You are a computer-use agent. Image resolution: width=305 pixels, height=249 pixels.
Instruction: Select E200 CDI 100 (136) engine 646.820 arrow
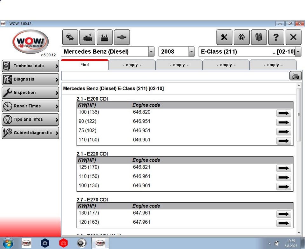coord(284,113)
